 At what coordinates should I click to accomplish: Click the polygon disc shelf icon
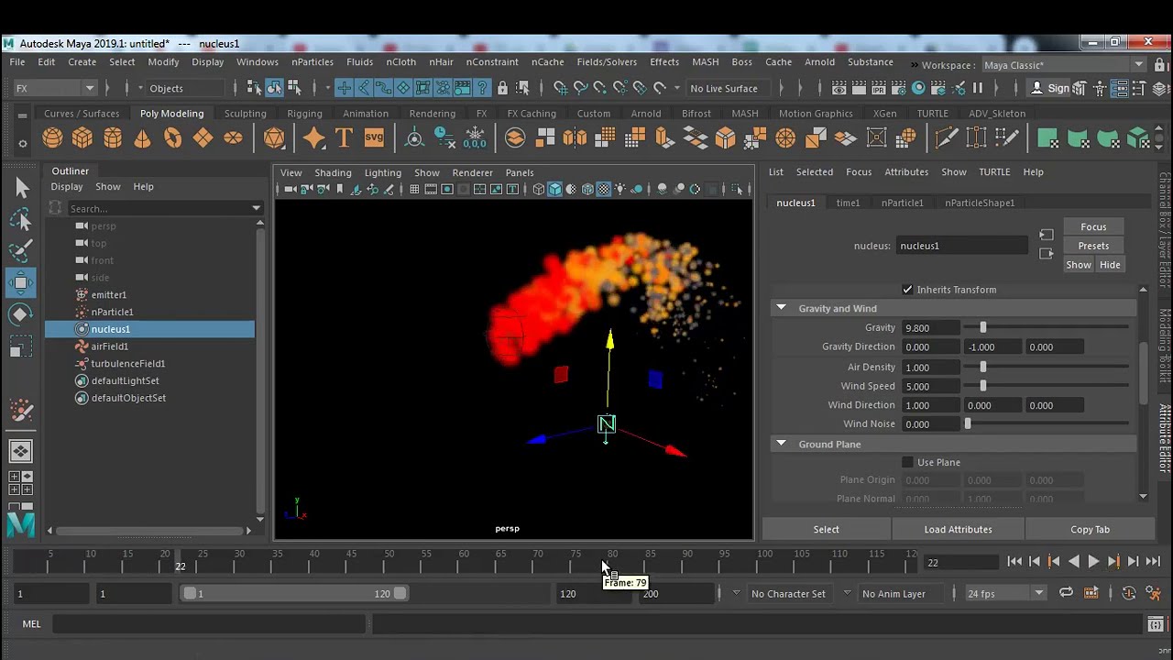click(233, 138)
